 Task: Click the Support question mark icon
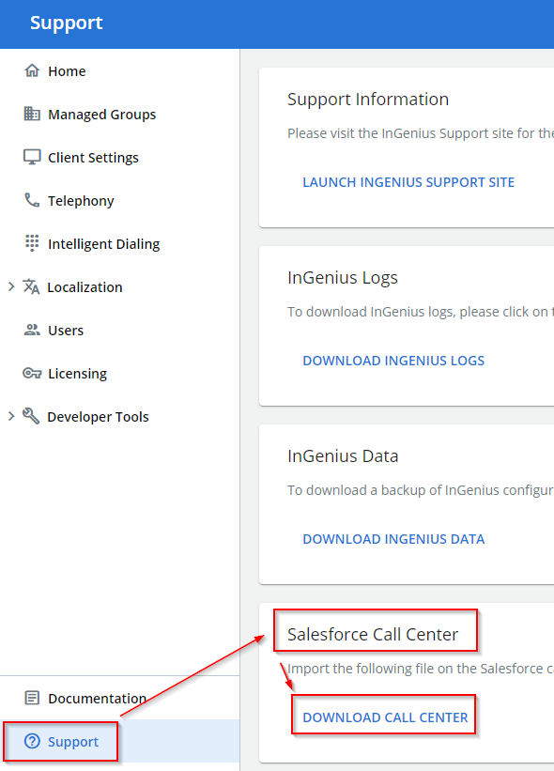click(x=32, y=741)
